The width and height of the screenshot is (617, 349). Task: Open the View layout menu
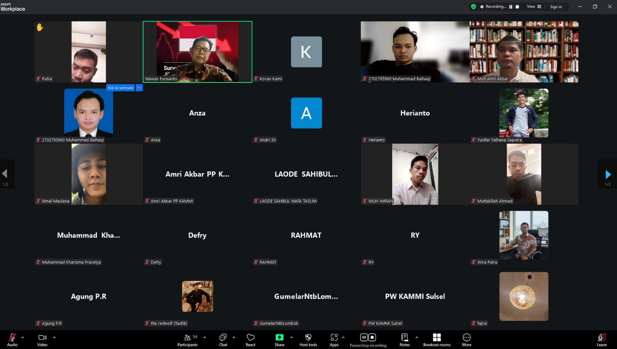point(534,7)
